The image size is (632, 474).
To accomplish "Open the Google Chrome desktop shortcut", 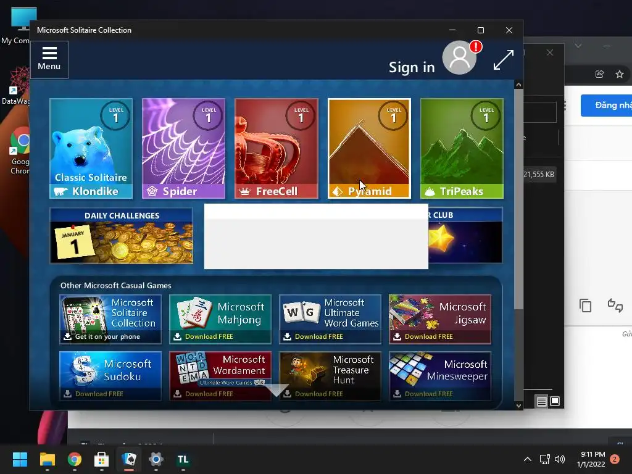I will click(x=20, y=151).
